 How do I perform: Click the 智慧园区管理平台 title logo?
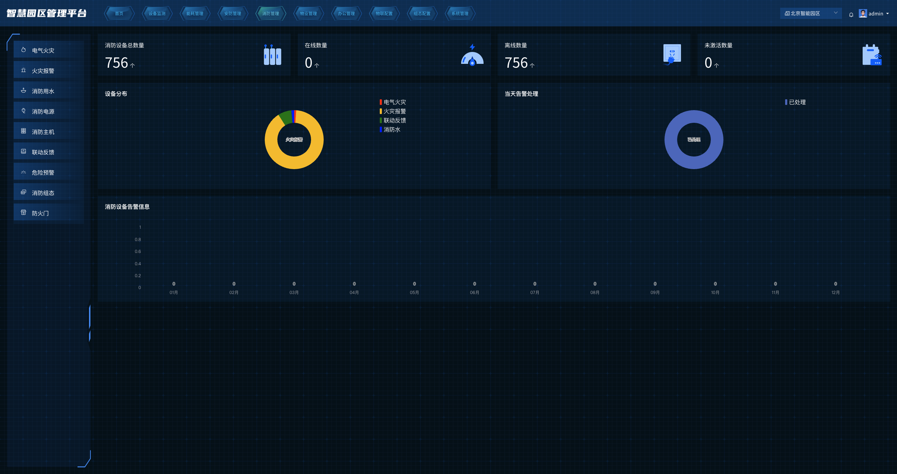pyautogui.click(x=46, y=13)
